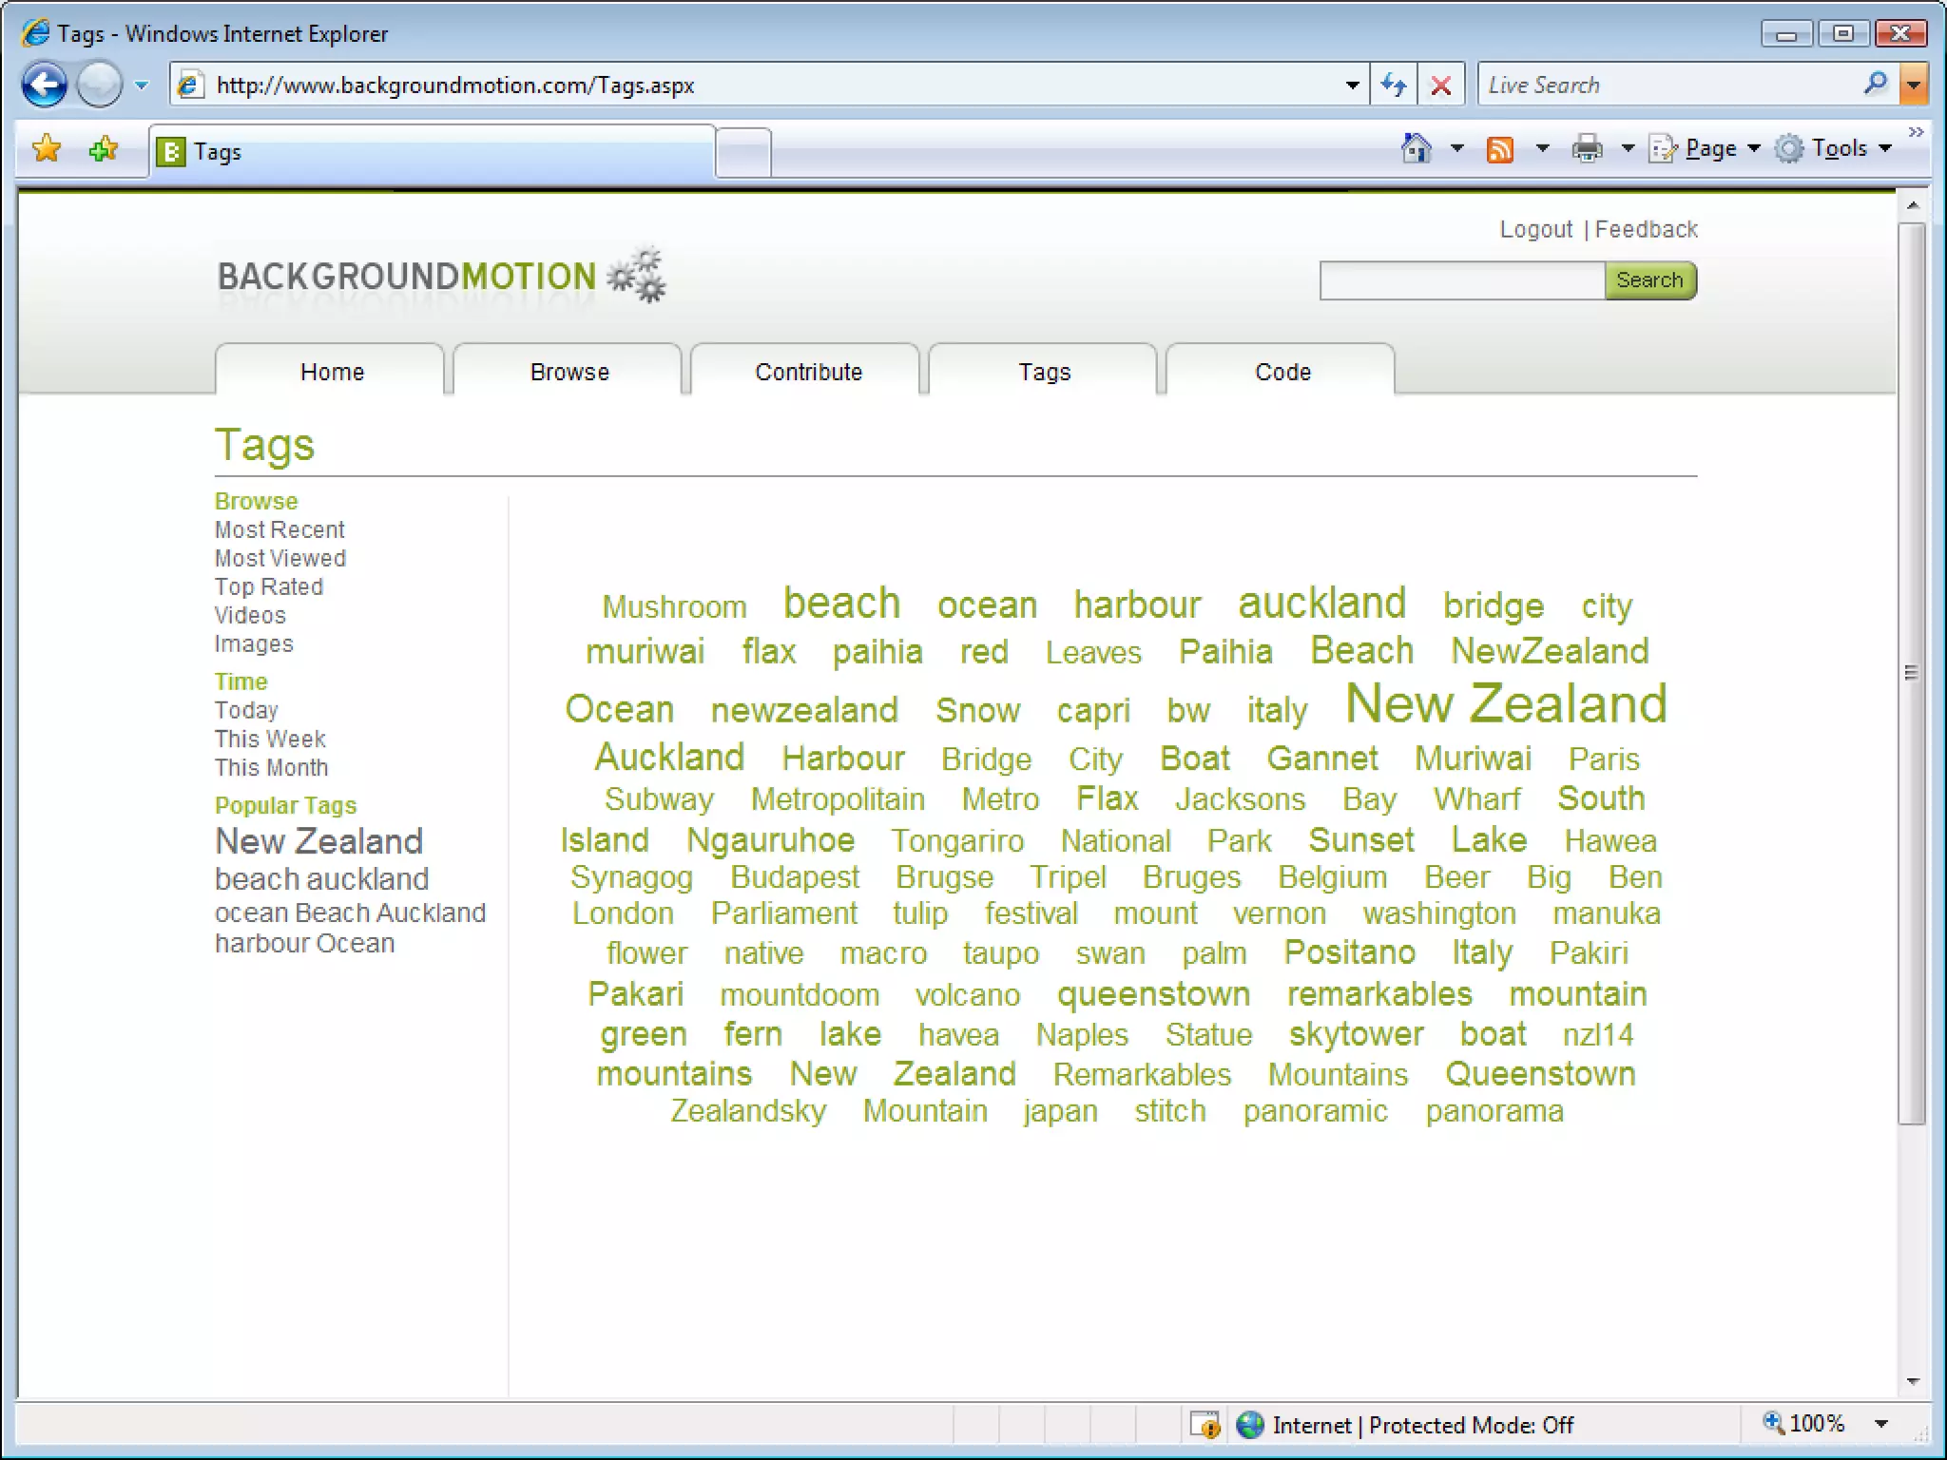Click the BackgroundMotion gears logo
The height and width of the screenshot is (1460, 1947).
[637, 275]
